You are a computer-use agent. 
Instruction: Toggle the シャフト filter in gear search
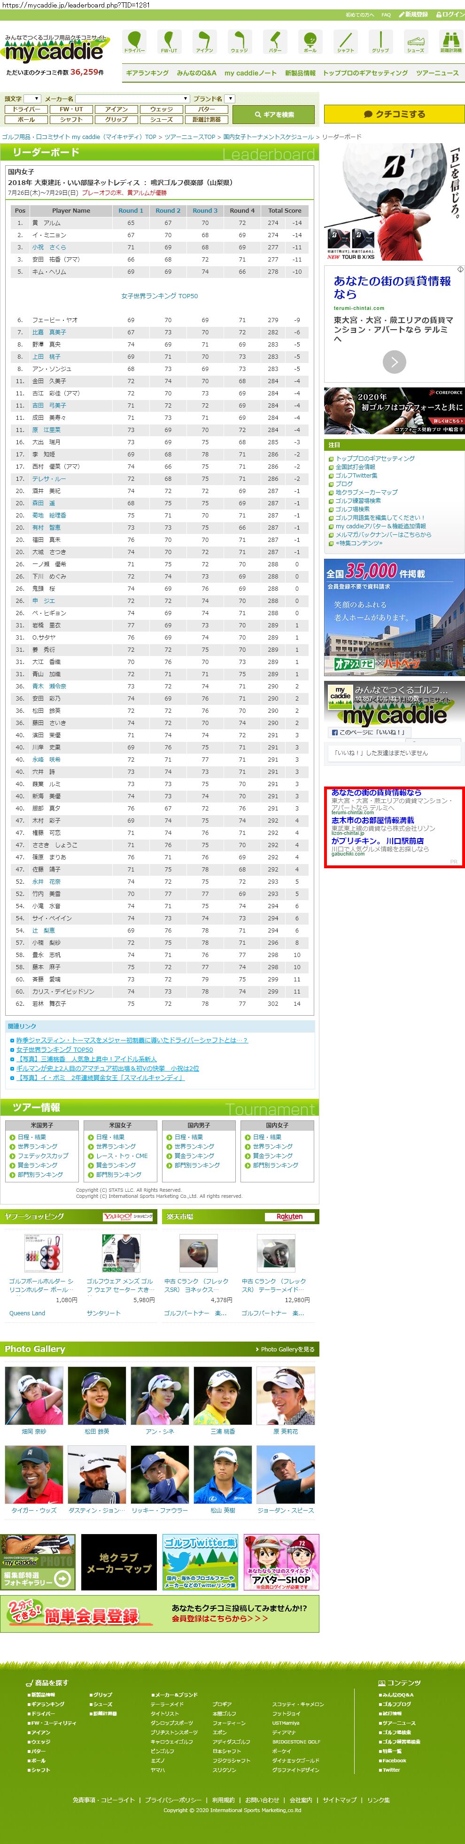coord(71,120)
